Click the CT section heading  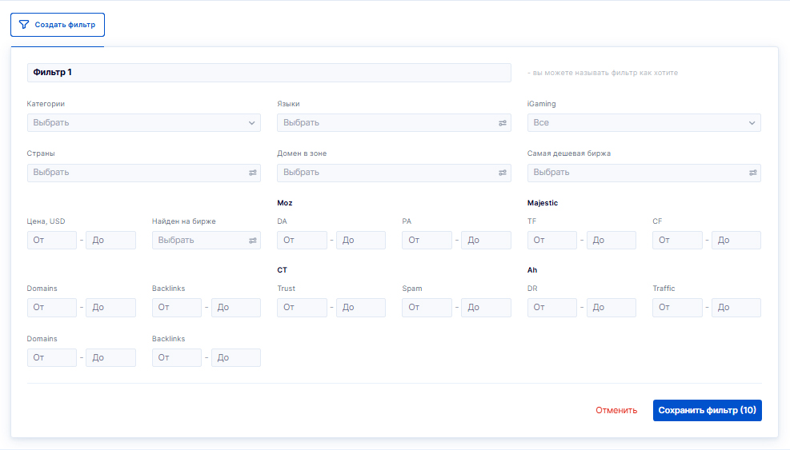[x=282, y=270]
